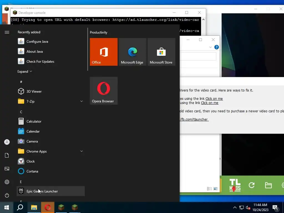The width and height of the screenshot is (284, 213).
Task: Open the network tray icon
Action: [x=242, y=207]
